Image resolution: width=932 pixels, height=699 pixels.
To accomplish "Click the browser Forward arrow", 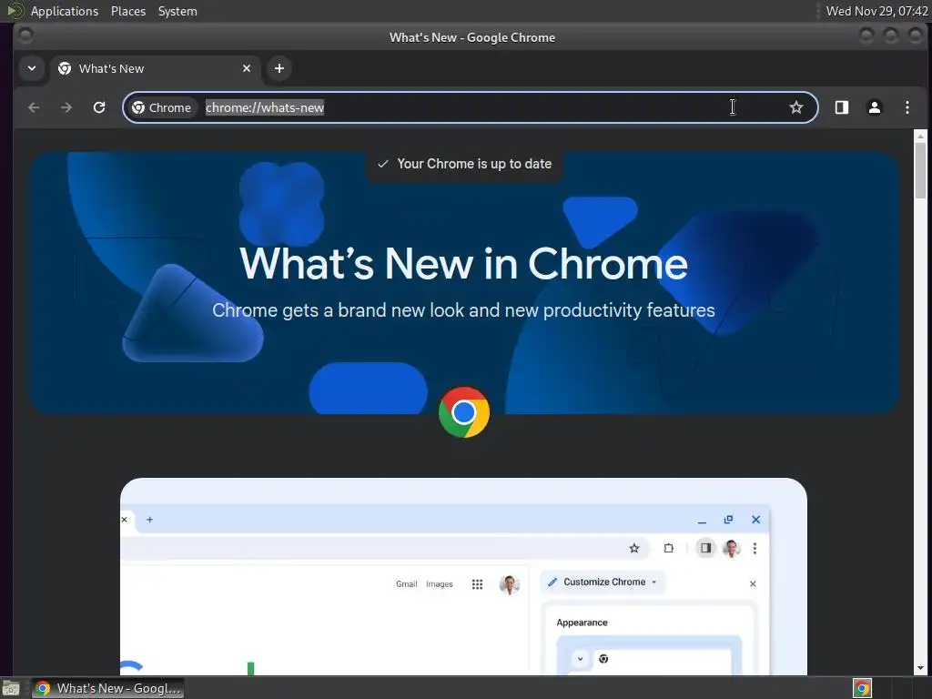I will (x=66, y=107).
